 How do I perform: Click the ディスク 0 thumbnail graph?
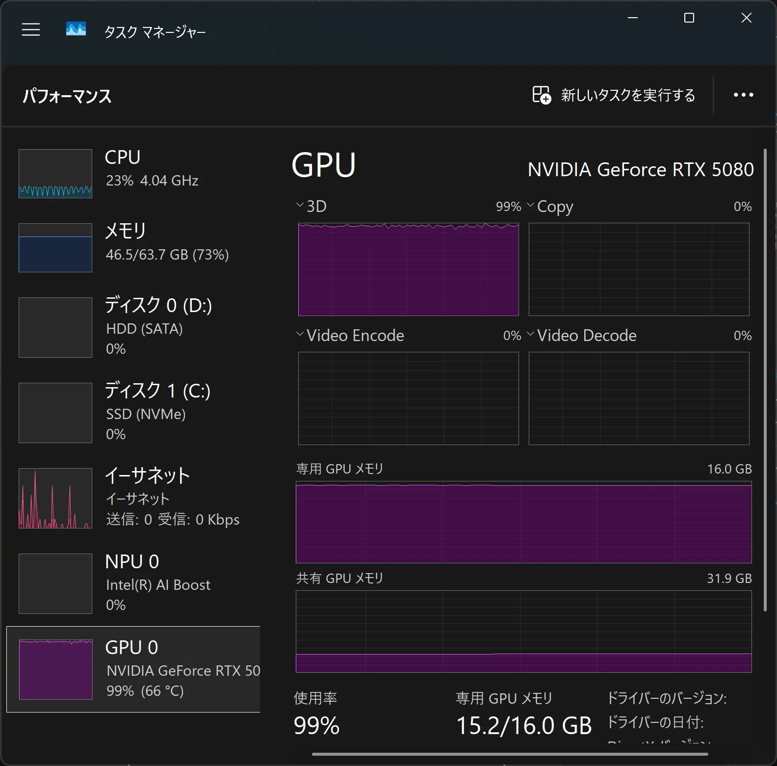click(x=55, y=327)
